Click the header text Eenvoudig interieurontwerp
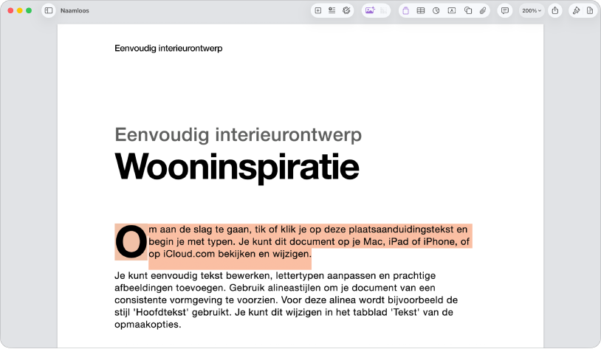 point(168,48)
